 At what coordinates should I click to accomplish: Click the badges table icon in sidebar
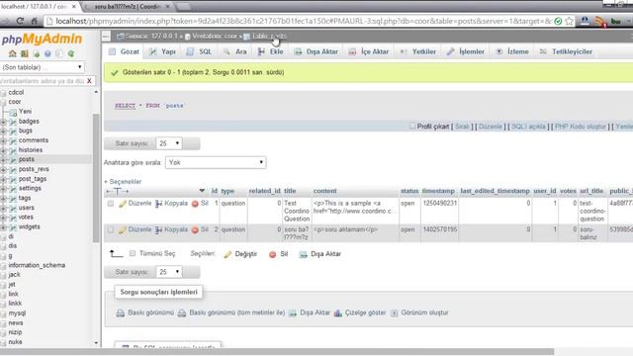pos(13,122)
